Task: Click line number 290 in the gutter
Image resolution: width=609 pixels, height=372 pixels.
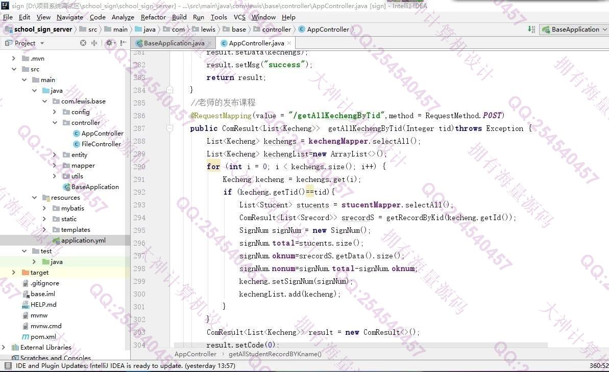Action: 139,167
